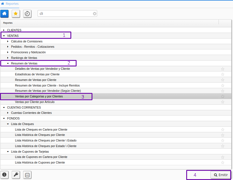
Task: Click the blue home button in toolbar
Action: [4, 14]
